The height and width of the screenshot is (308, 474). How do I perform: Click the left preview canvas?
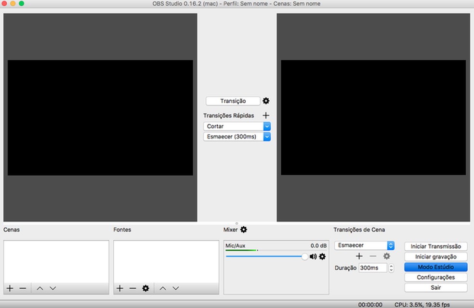coord(100,117)
